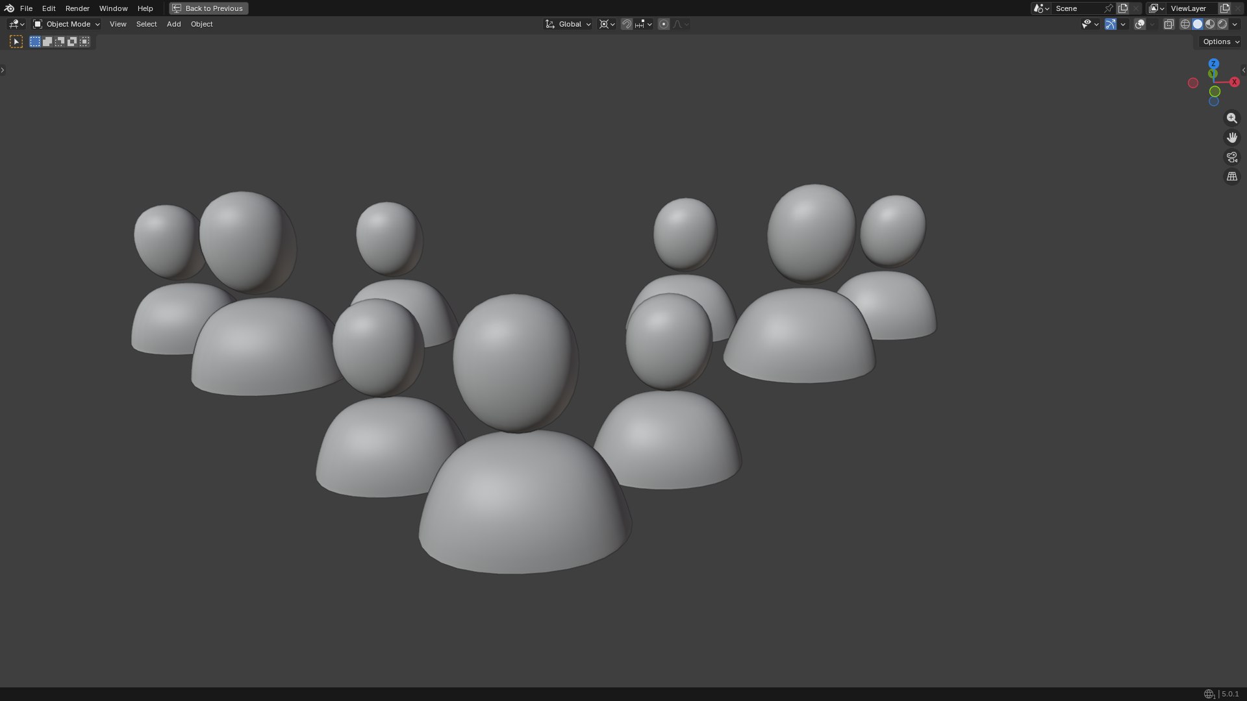Open the view layer browse dropdown
The image size is (1247, 701).
pos(1156,8)
